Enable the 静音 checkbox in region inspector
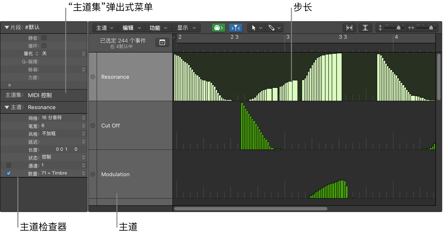Image resolution: width=443 pixels, height=235 pixels. click(44, 38)
